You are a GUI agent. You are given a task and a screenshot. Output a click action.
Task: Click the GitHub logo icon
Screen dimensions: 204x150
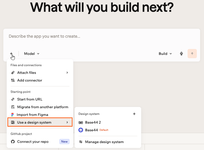point(13,142)
